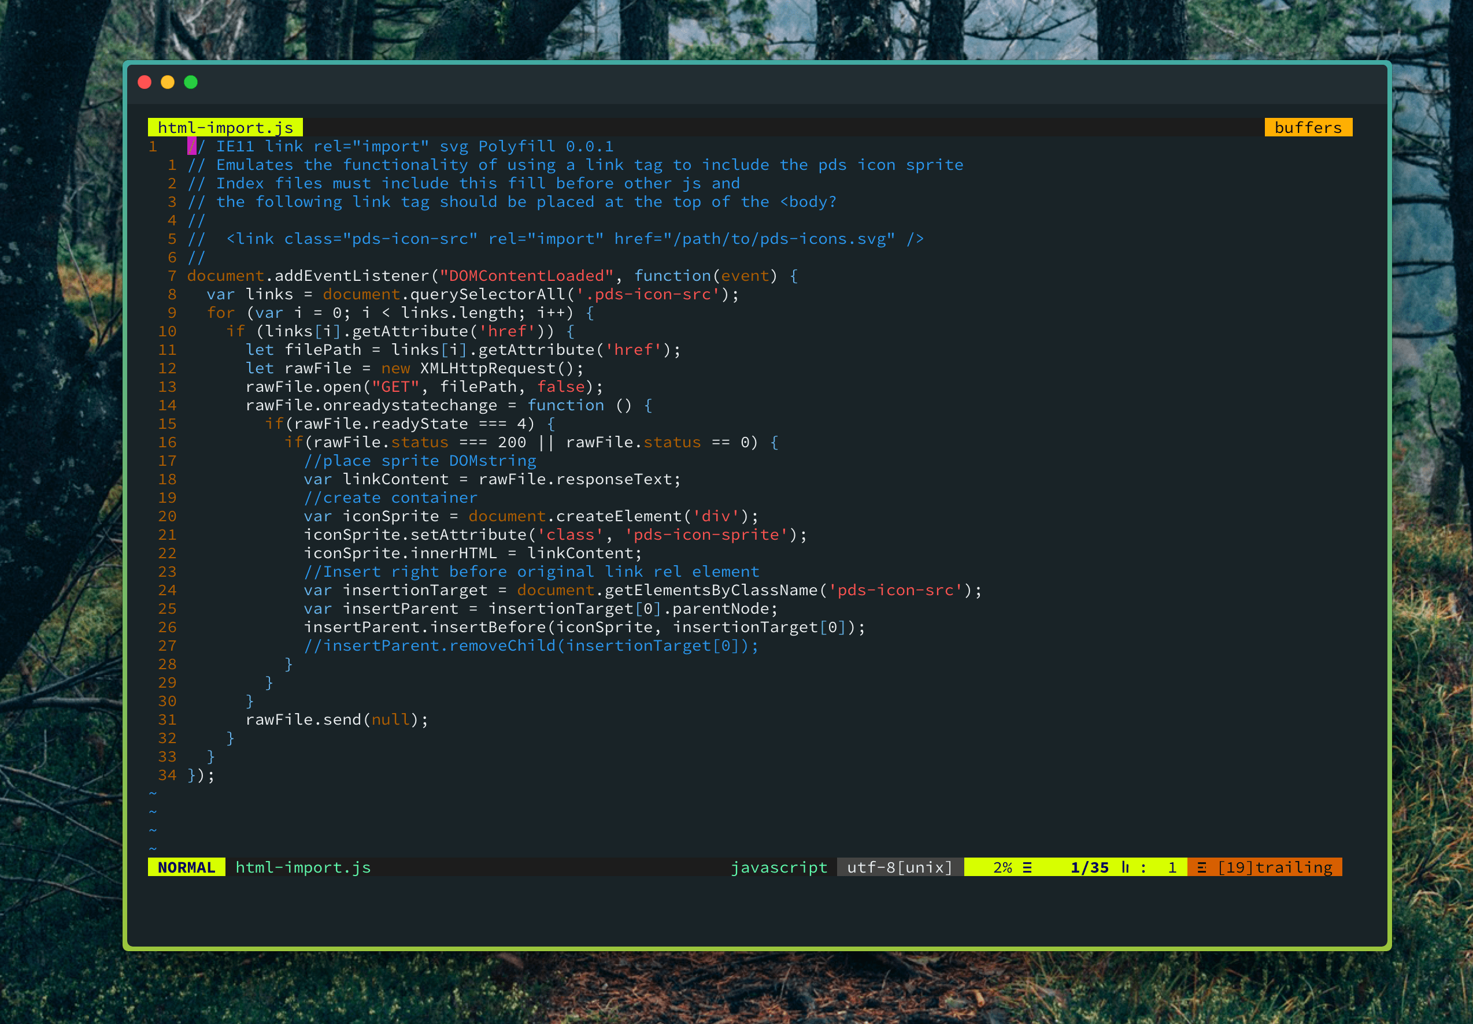1473x1024 pixels.
Task: Select the html-import.js buffer tab
Action: pyautogui.click(x=225, y=128)
